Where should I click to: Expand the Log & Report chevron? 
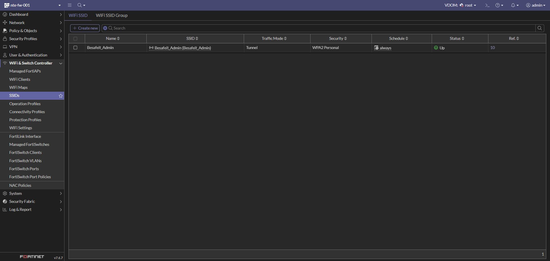pyautogui.click(x=61, y=209)
